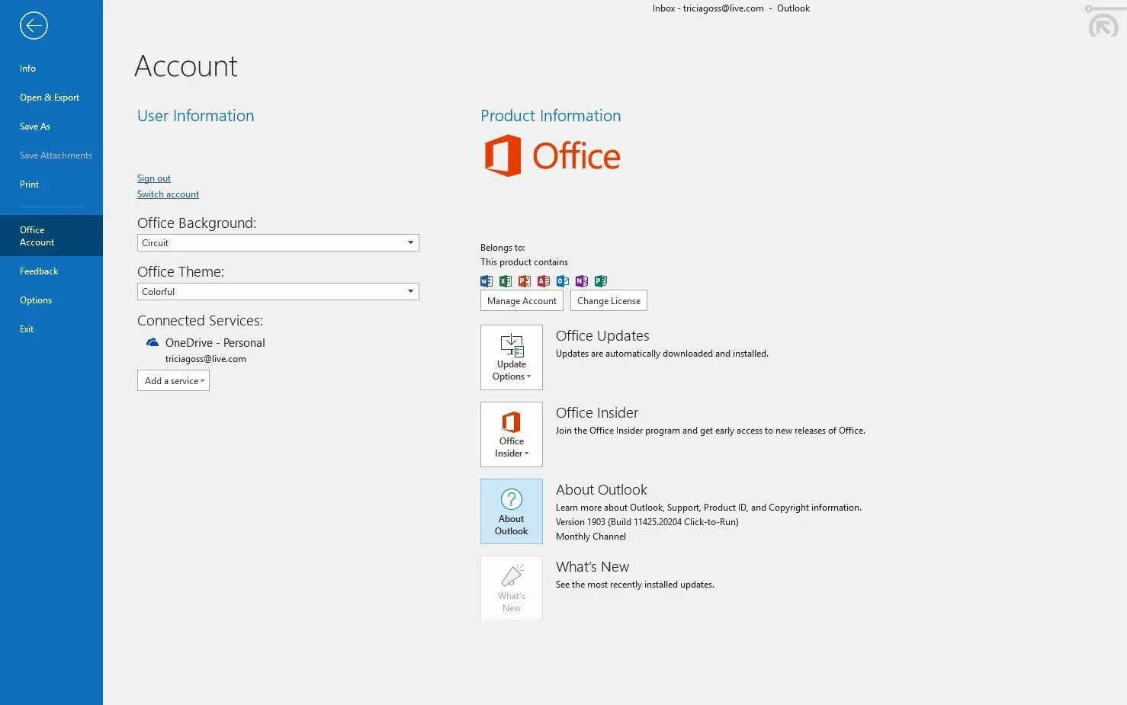Expand the Office Theme combo box

[x=278, y=292]
